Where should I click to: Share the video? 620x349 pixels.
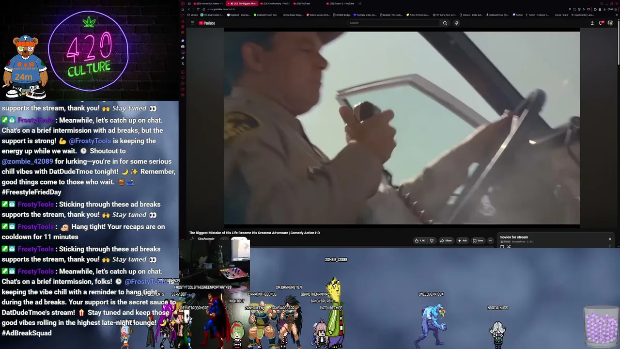[x=447, y=240]
